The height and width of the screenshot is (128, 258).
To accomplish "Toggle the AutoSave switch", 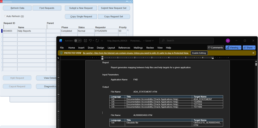I will coord(78,41).
